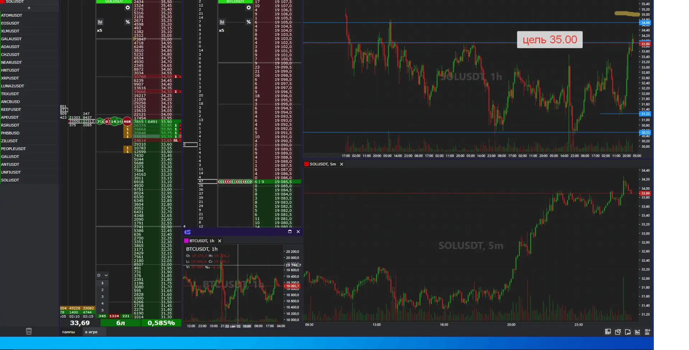Select EOSUSDT in the watchlist
The height and width of the screenshot is (350, 689).
tap(29, 23)
